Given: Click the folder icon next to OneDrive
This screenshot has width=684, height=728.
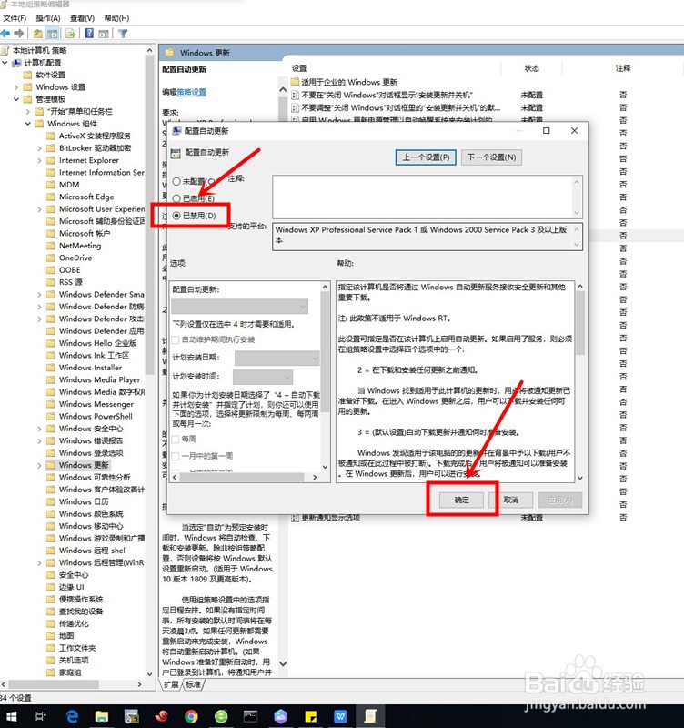Looking at the screenshot, I should [x=51, y=258].
